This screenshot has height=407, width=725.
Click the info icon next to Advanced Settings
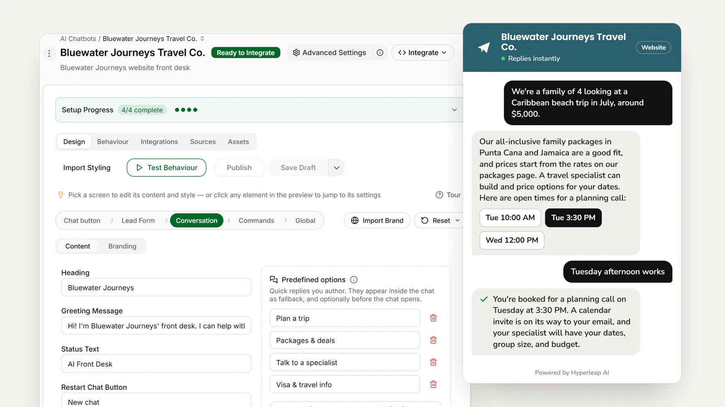[380, 52]
